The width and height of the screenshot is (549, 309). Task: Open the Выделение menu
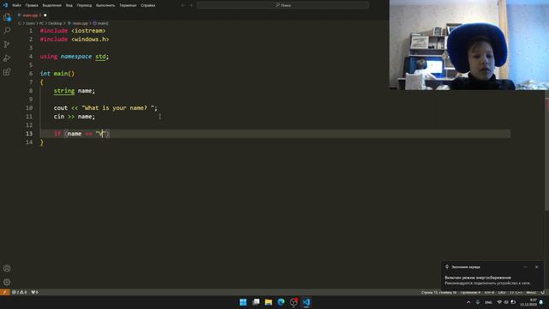(51, 5)
